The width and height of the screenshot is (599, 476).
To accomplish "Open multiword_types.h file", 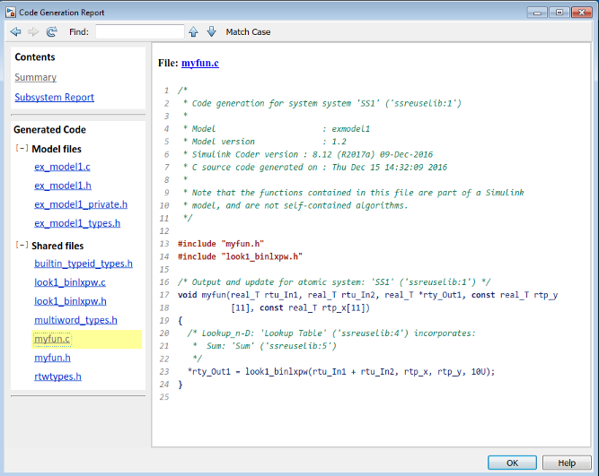I will pos(75,320).
